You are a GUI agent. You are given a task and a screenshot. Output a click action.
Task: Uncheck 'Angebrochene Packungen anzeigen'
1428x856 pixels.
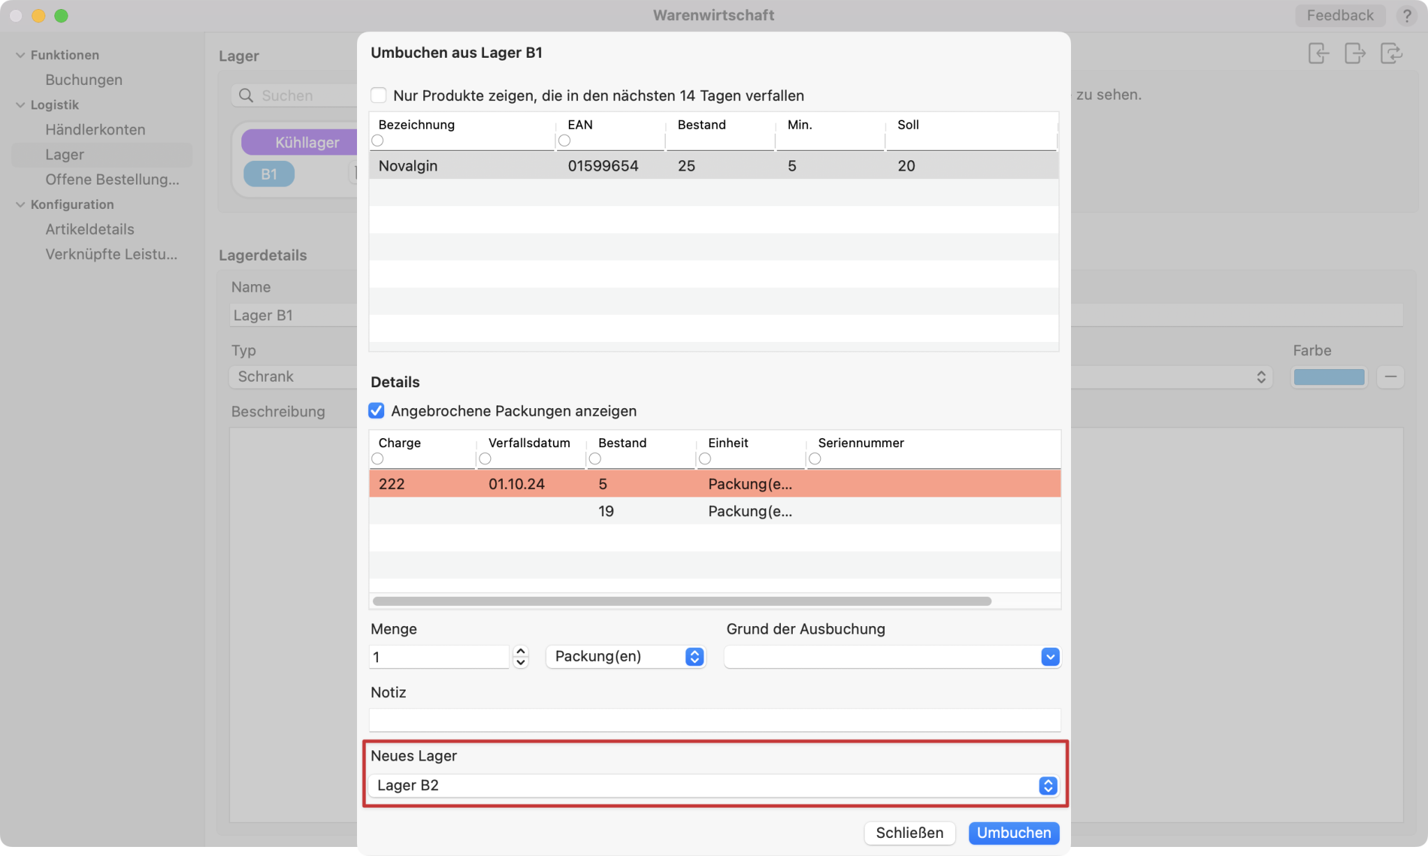pyautogui.click(x=377, y=411)
